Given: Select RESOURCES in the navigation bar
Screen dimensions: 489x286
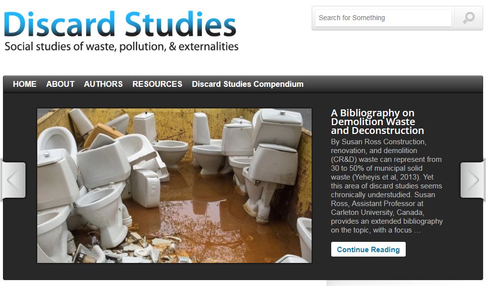Looking at the screenshot, I should pos(157,84).
